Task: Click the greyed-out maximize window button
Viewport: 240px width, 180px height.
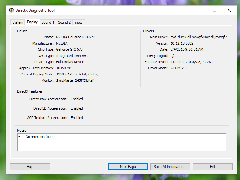Action: [214, 10]
